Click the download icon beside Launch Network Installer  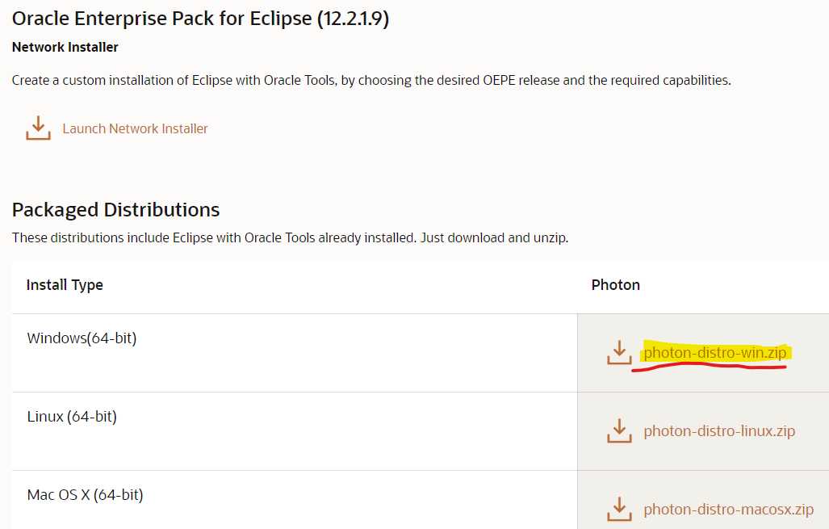38,128
